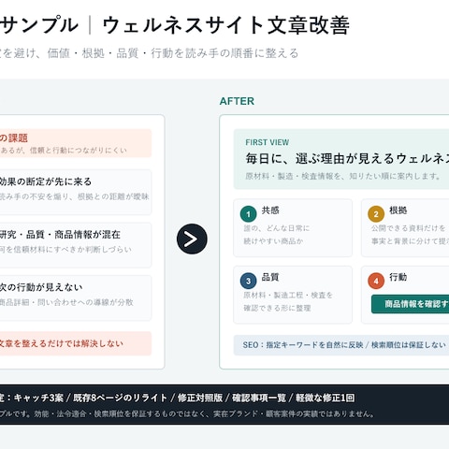Click the title ウェルネスサイト文章改善
The height and width of the screenshot is (449, 449).
click(226, 25)
